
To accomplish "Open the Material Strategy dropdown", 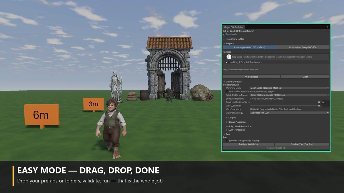I will pos(290,113).
